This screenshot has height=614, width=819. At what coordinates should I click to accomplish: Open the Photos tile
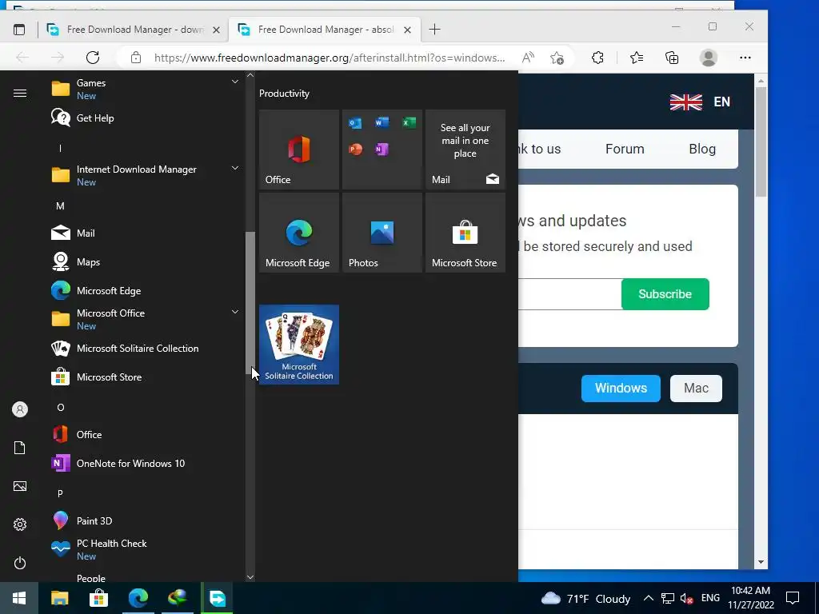point(382,233)
